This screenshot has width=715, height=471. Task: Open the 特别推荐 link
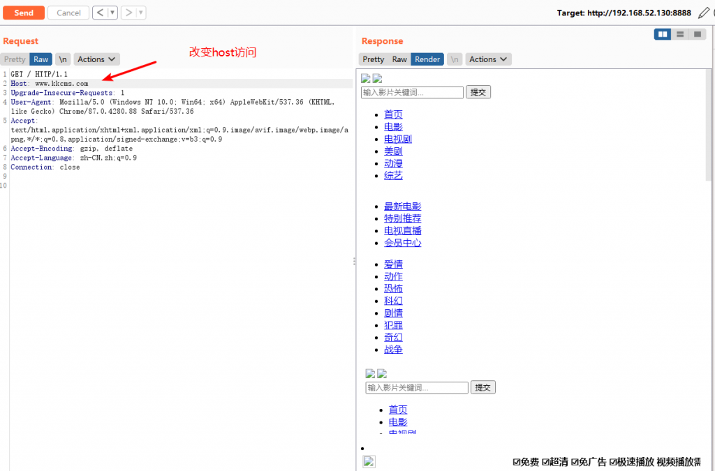(403, 218)
